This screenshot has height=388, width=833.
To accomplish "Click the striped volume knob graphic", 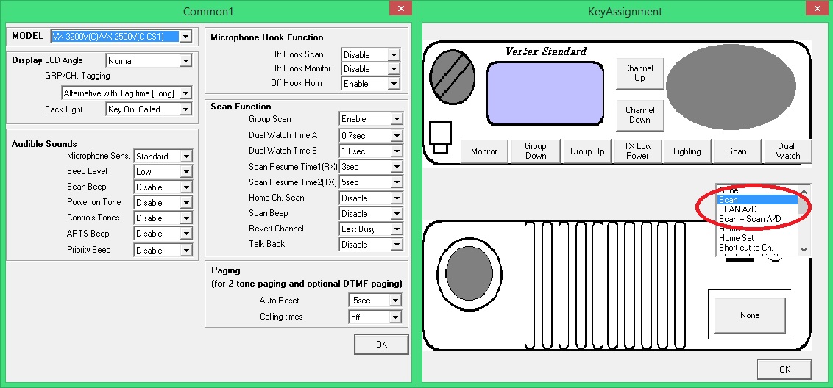I will [x=452, y=78].
